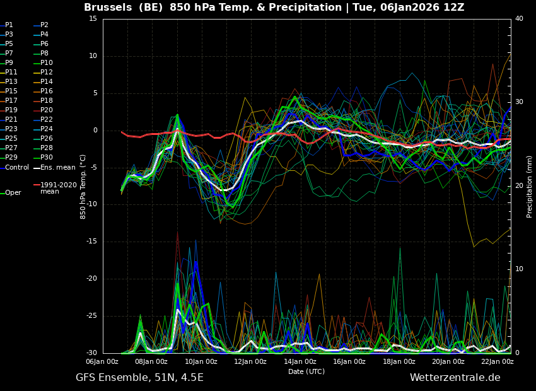
Task: Click the -20 temperature axis value
Action: pos(91,279)
